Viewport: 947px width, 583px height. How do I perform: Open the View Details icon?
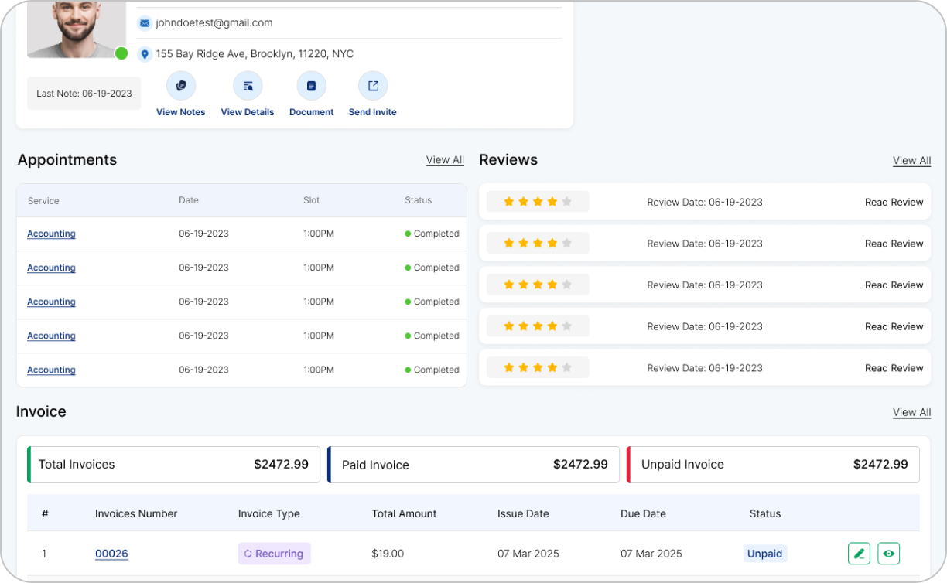(x=248, y=86)
